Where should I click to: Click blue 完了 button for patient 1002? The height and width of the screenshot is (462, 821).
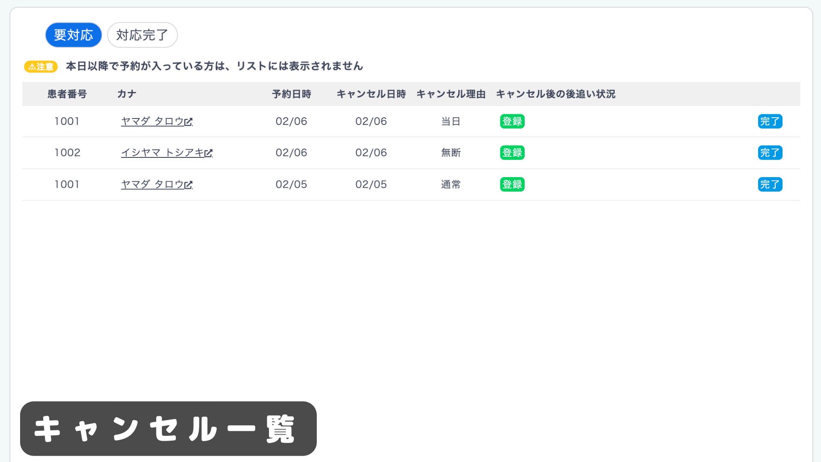click(x=770, y=153)
